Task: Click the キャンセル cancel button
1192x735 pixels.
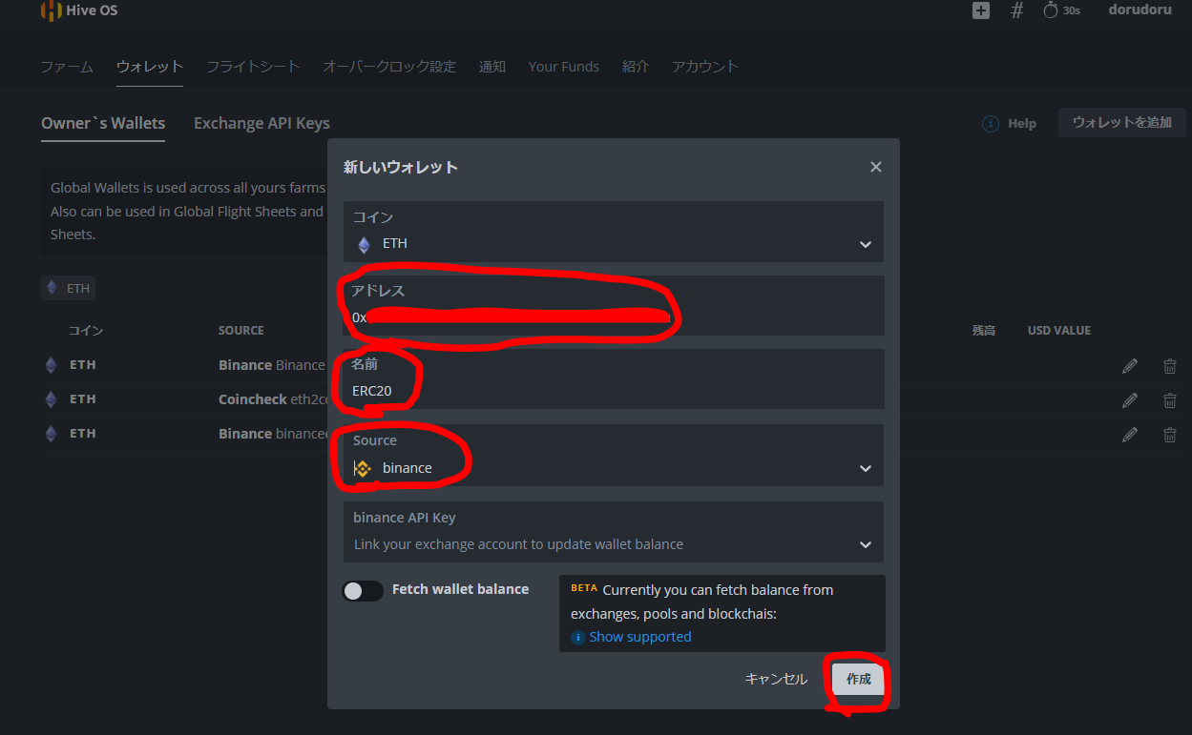Action: coord(776,679)
